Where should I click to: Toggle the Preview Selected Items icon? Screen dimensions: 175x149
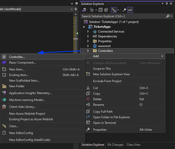[130, 10]
